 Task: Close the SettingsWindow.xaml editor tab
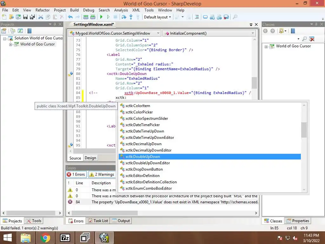256,24
